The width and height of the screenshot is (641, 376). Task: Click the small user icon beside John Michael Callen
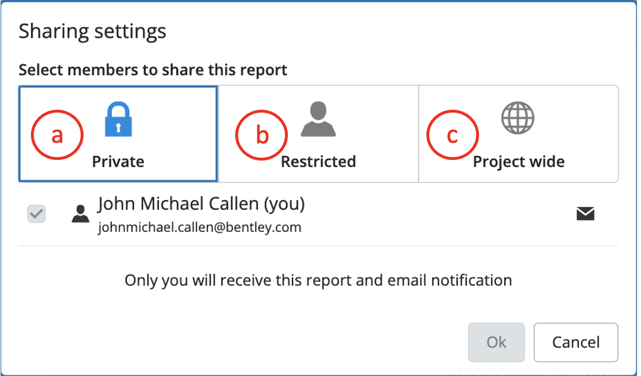[x=81, y=214]
